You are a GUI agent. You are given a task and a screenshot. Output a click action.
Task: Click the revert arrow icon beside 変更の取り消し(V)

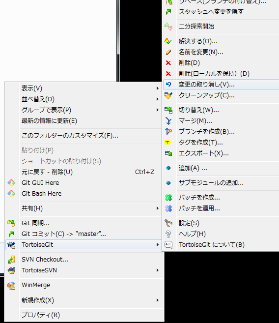[168, 84]
